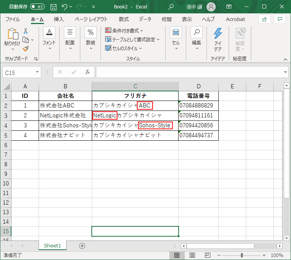The image size is (291, 260).
Task: Click the zoom slider handle
Action: (242, 255)
